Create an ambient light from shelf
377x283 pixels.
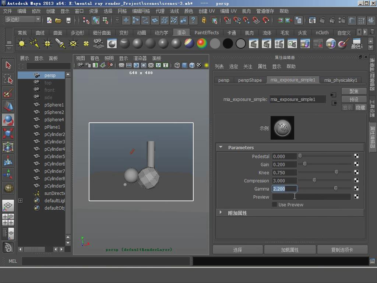[x=21, y=43]
